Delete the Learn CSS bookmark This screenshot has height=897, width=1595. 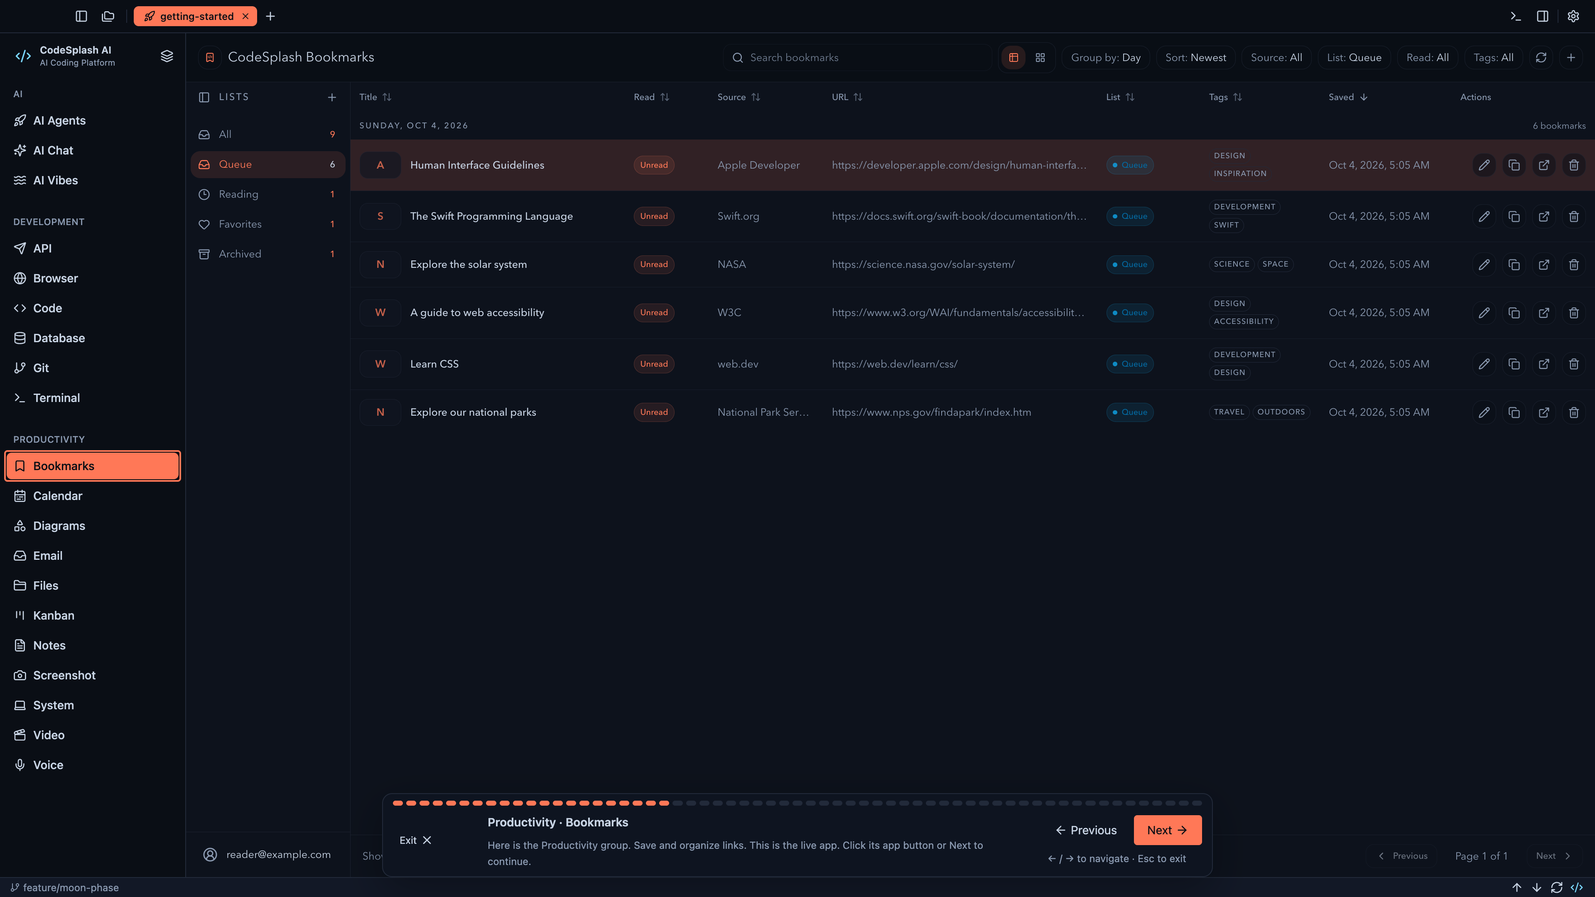pos(1573,364)
